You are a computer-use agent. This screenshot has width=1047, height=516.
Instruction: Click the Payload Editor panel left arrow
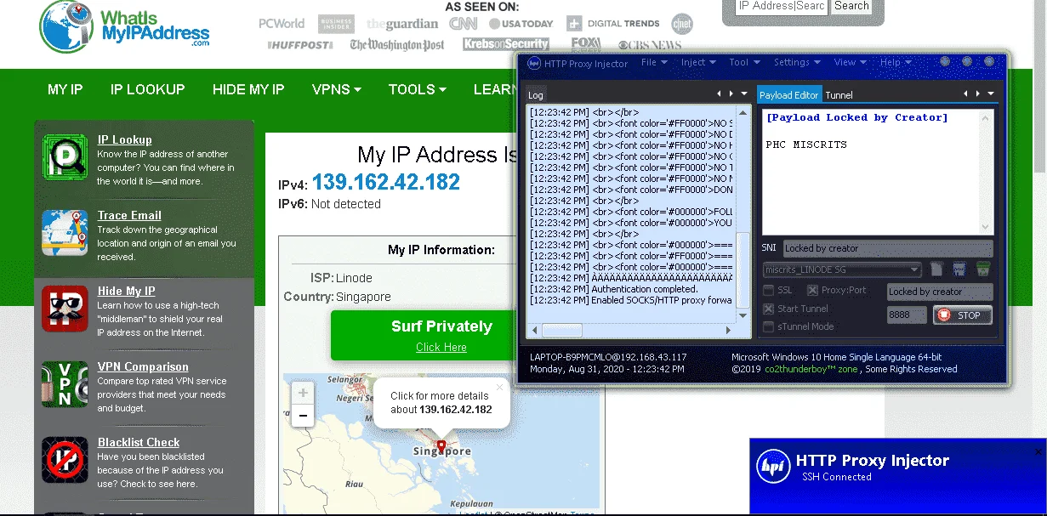[x=966, y=94]
